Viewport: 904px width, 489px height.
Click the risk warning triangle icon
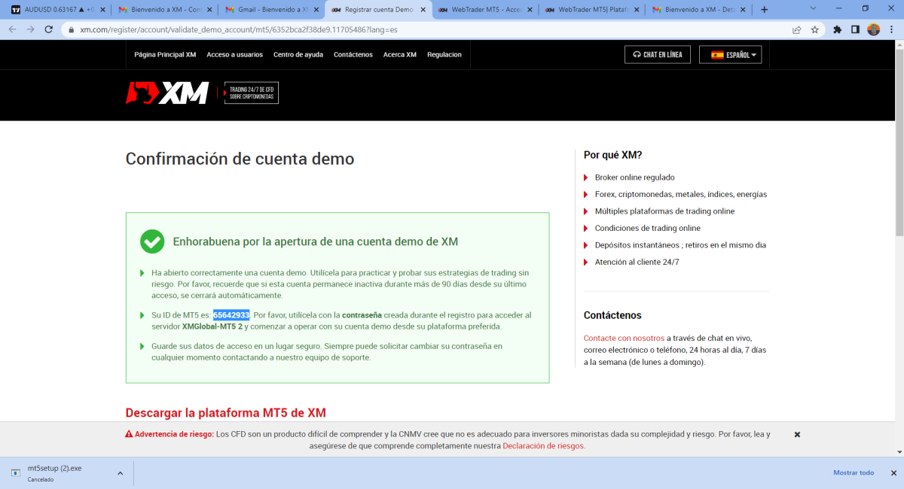point(129,435)
